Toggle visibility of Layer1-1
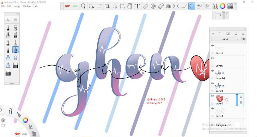Screen dimensions: 257x137 tap(212, 71)
